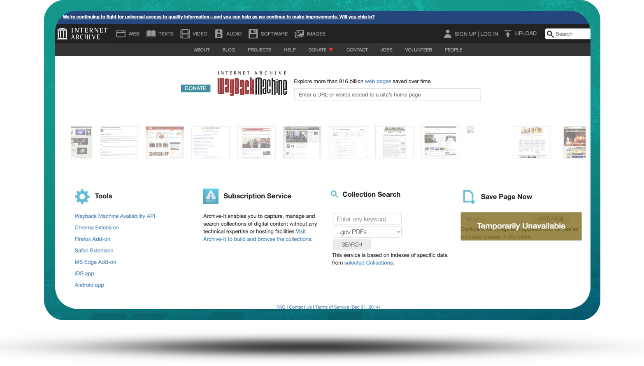Open the Chrome Extension link
Viewport: 644px width, 366px height.
[x=97, y=228]
